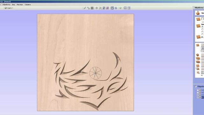Switch to the Обработка panel tab

coord(199,8)
